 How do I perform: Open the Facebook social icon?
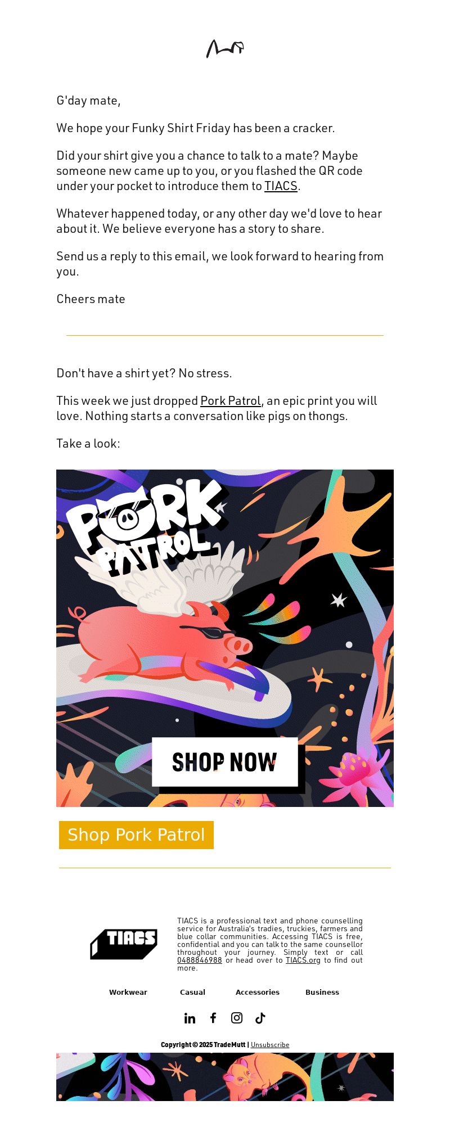pyautogui.click(x=213, y=1018)
